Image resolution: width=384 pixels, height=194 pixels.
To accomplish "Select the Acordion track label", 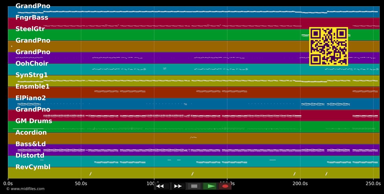I will 31,132.
